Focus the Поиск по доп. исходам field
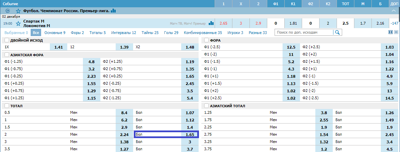This screenshot has width=400, height=152. click(304, 33)
